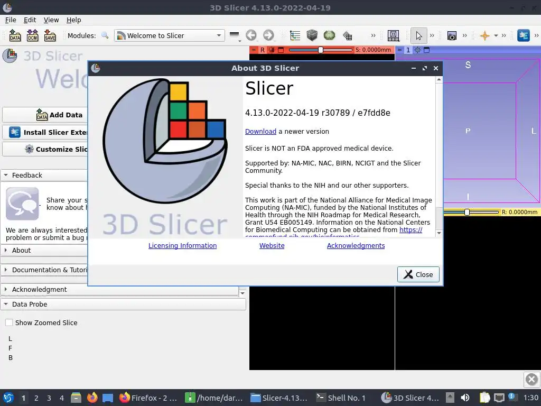
Task: Click the Download newer version link
Action: (x=260, y=132)
